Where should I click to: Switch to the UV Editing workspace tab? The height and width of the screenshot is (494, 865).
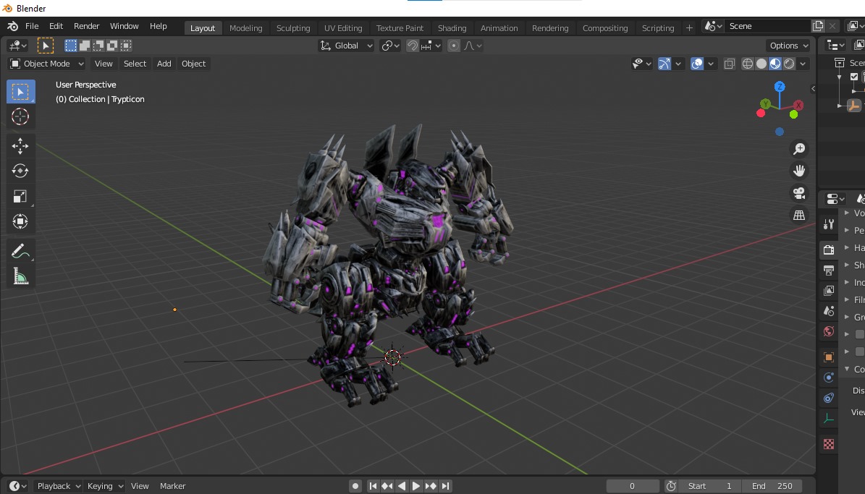pyautogui.click(x=343, y=28)
